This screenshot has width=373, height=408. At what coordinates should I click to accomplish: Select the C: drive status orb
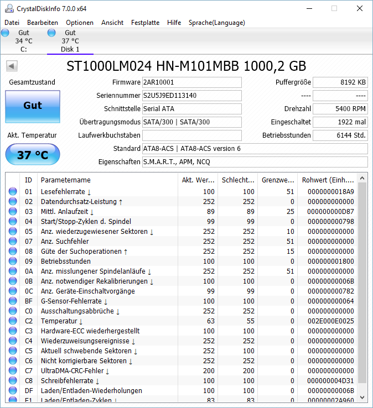(5, 33)
